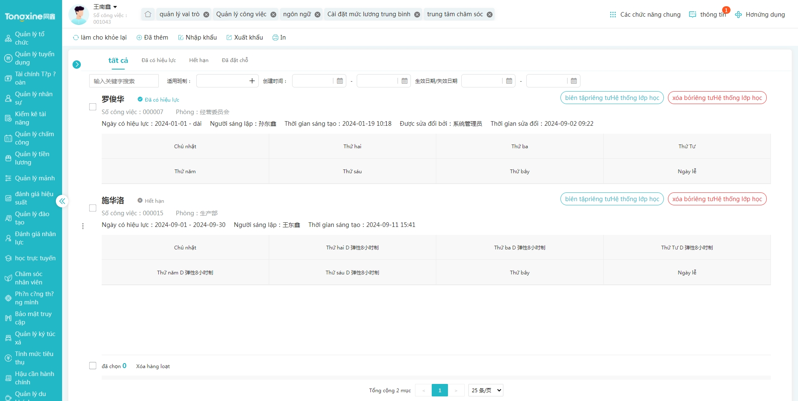This screenshot has height=401, width=798.
Task: Open the notification message icon 'thông tin'
Action: 693,15
